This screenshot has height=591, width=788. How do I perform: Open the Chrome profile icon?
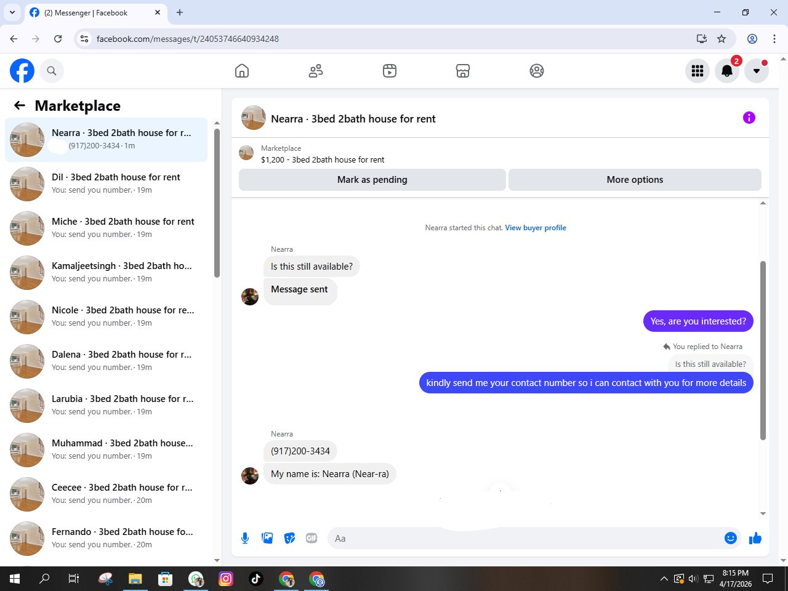coord(752,39)
